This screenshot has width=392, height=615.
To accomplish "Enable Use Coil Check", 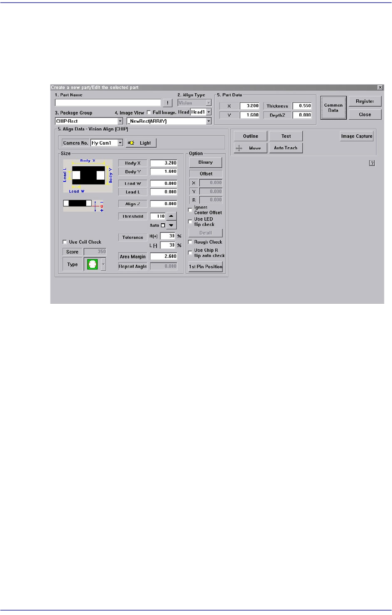I will 65,242.
